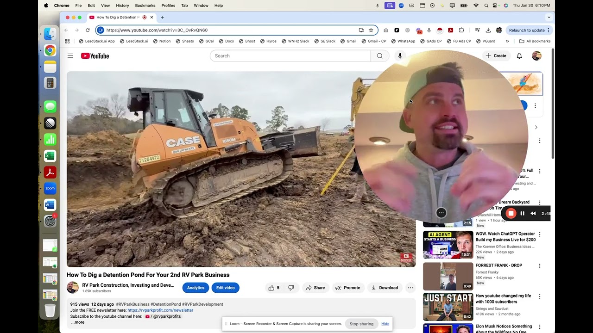Open YouTube notifications bell
The width and height of the screenshot is (593, 333).
[x=519, y=56]
